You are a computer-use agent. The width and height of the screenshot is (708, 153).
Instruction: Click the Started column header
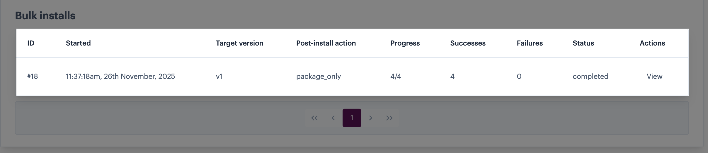coord(78,43)
